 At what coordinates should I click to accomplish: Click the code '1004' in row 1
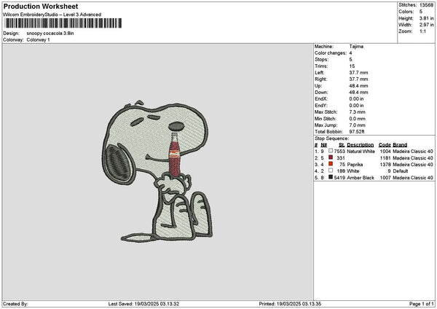[385, 152]
